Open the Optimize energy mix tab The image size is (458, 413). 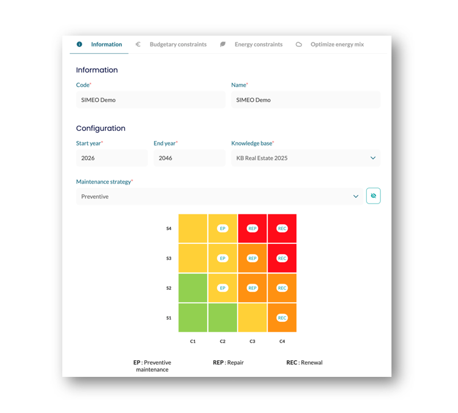click(337, 44)
